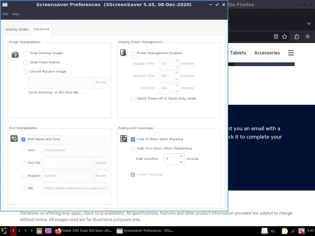Switch to Display Modes tab

[17, 29]
